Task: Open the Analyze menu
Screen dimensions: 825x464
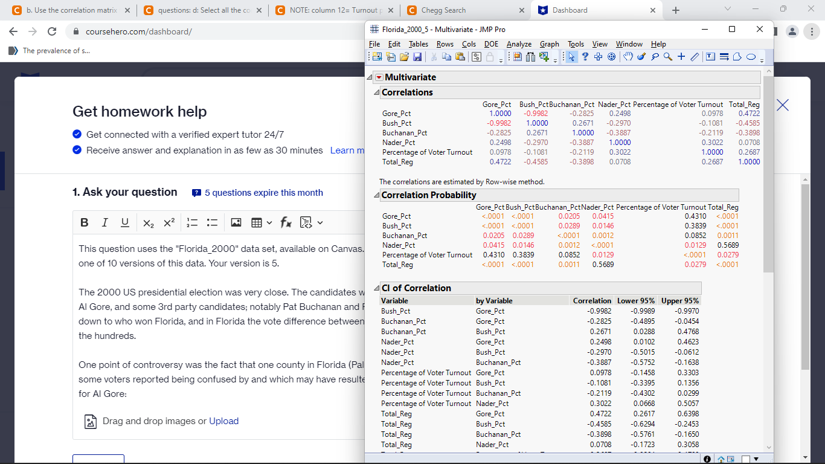Action: pyautogui.click(x=519, y=44)
